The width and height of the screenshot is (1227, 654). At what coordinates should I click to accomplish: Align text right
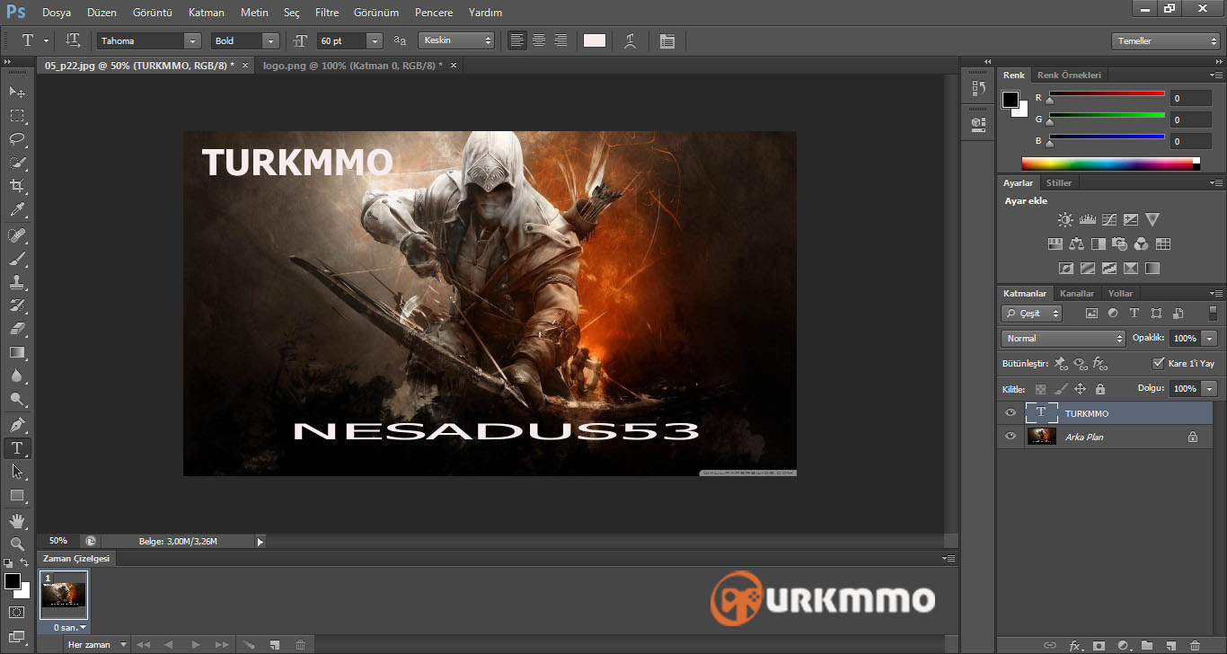coord(561,40)
